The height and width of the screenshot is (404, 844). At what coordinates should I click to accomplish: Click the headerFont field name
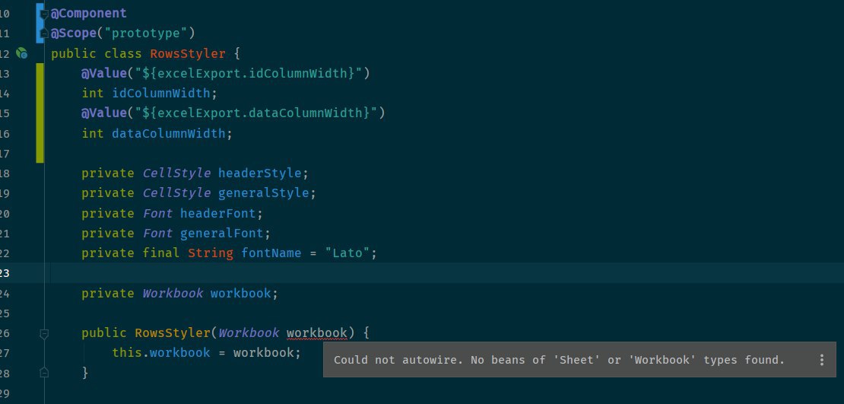217,213
